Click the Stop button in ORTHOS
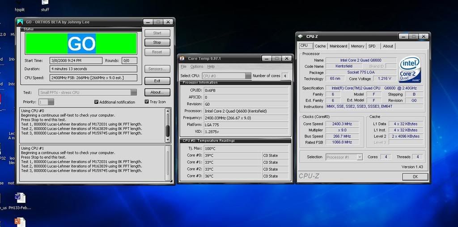This screenshot has height=227, width=458. point(157,42)
